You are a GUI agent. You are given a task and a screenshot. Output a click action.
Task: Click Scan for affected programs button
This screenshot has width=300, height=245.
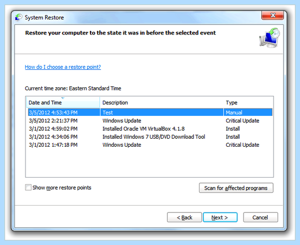[x=236, y=188]
